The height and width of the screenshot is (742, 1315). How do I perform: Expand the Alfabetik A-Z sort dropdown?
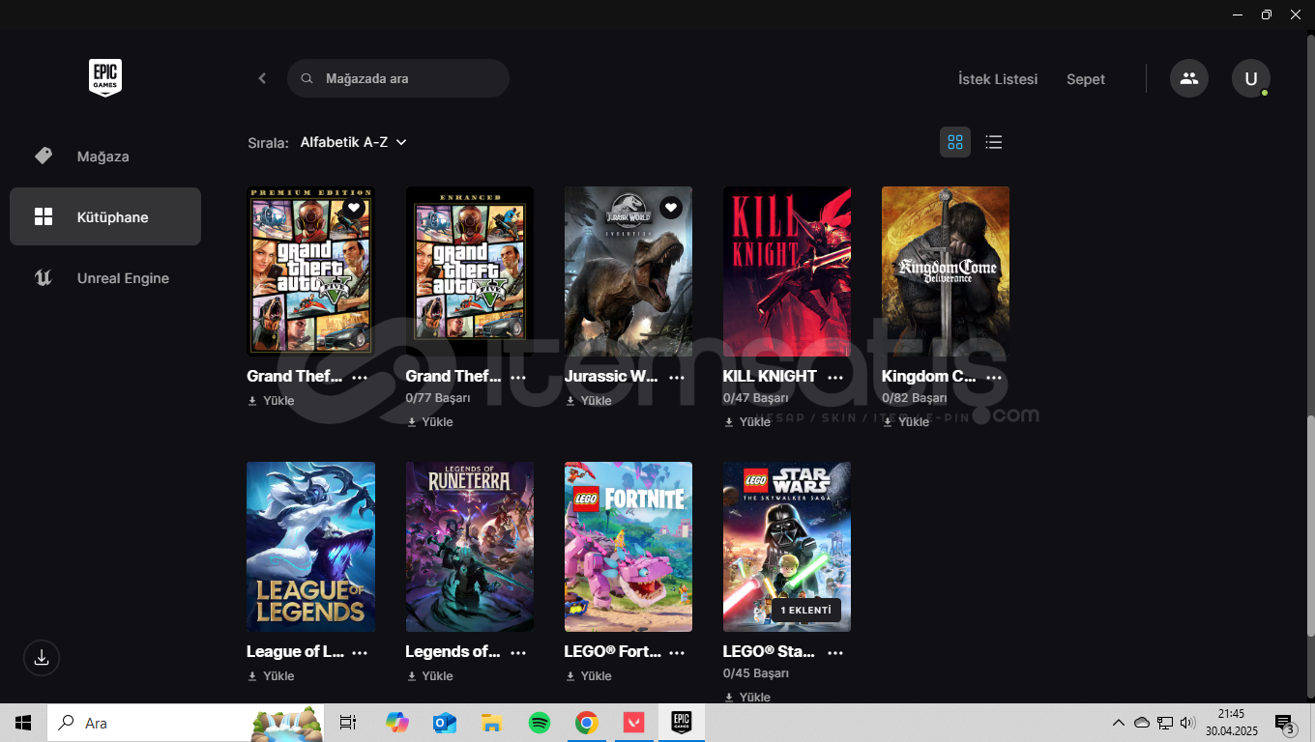point(353,142)
